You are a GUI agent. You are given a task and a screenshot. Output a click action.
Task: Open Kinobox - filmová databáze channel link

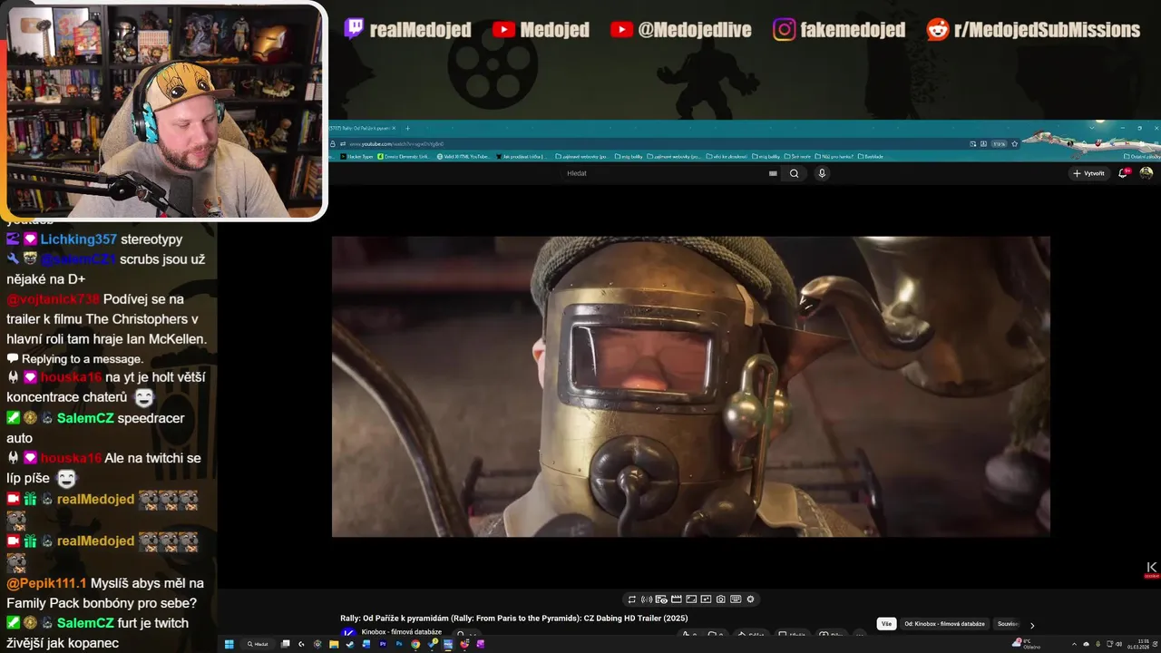coord(401,632)
